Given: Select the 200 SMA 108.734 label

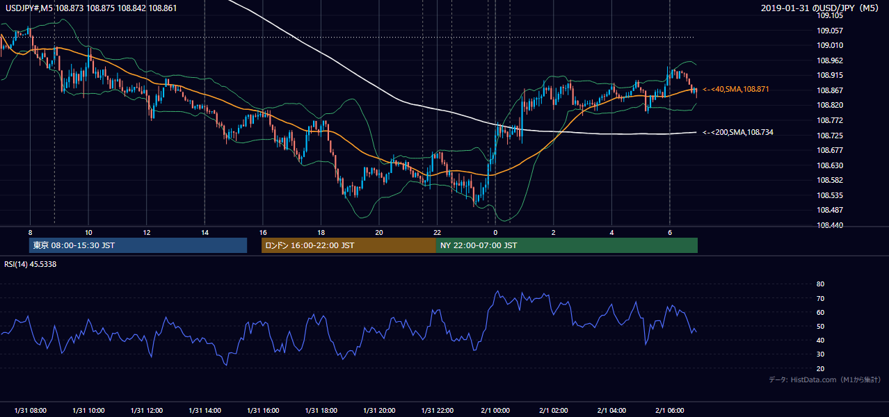Looking at the screenshot, I should coord(737,132).
